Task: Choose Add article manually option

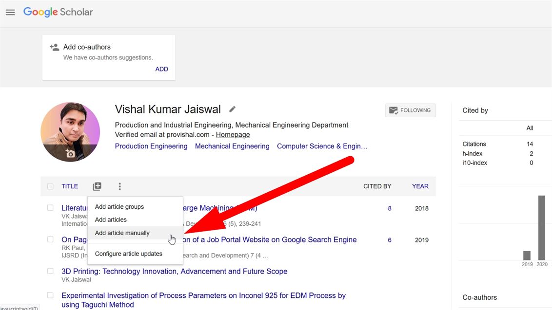Action: (135, 233)
